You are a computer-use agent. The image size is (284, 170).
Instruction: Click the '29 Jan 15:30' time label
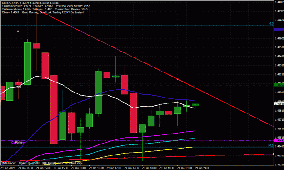(x=61, y=168)
